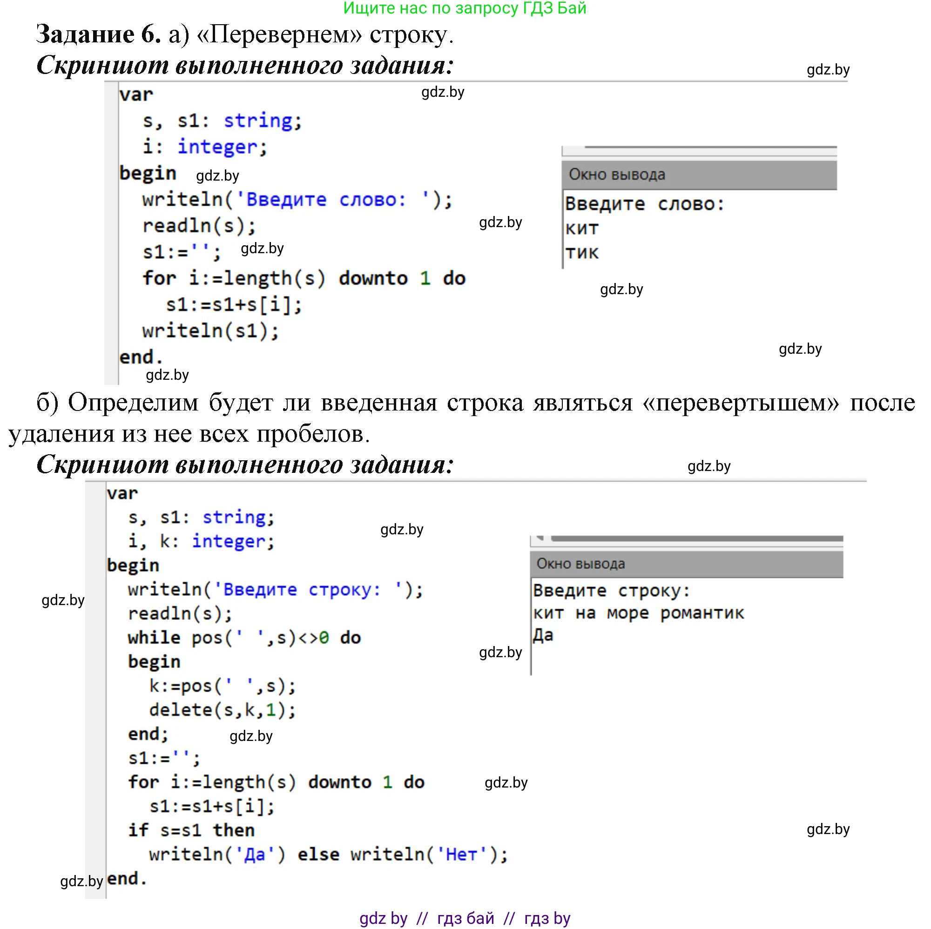Select the second 'Окно вывода' panel header
The height and width of the screenshot is (929, 931).
click(x=686, y=563)
